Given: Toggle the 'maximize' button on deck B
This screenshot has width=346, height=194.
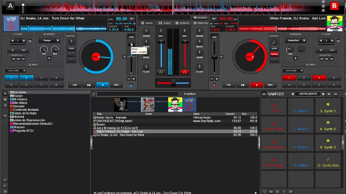Looking at the screenshot, I should (x=274, y=54).
